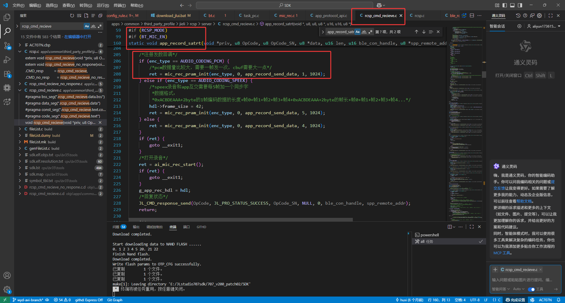Open Accounts icon in activity bar
This screenshot has width=565, height=303.
pyautogui.click(x=7, y=275)
